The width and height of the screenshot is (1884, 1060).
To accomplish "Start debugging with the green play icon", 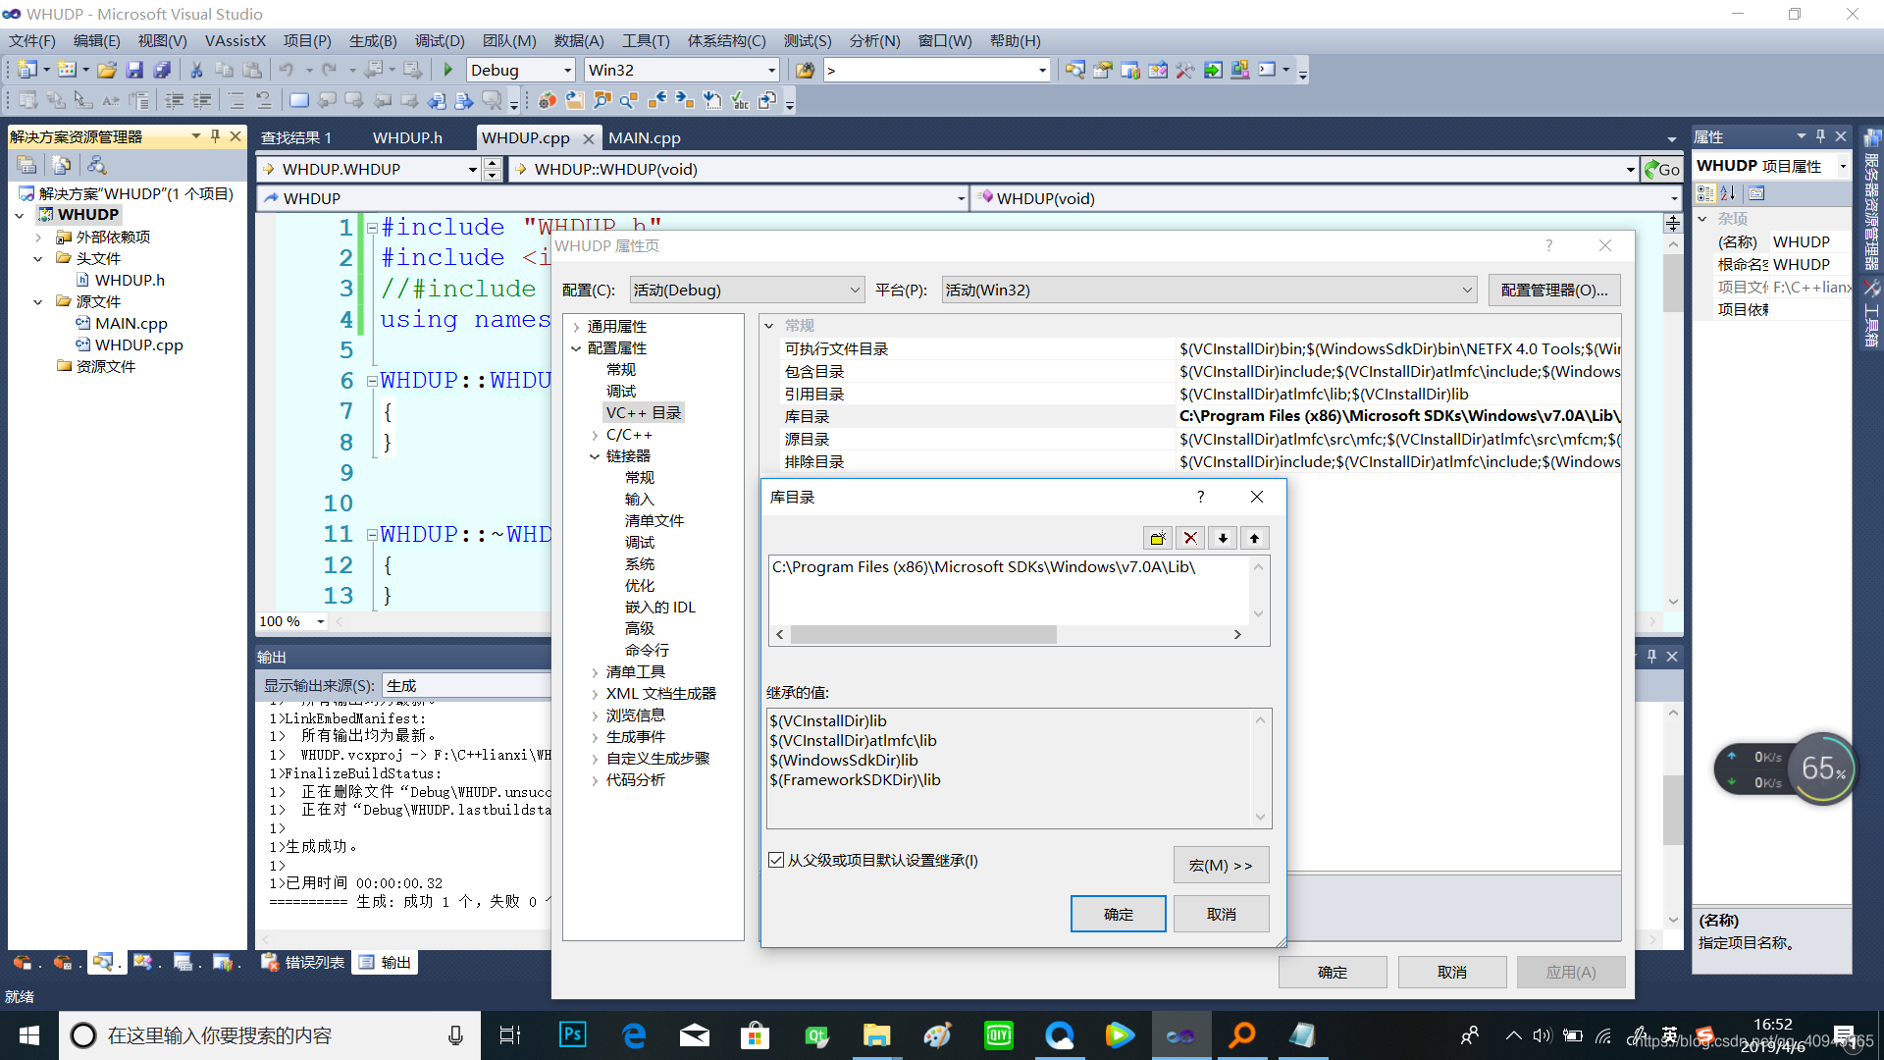I will [448, 70].
